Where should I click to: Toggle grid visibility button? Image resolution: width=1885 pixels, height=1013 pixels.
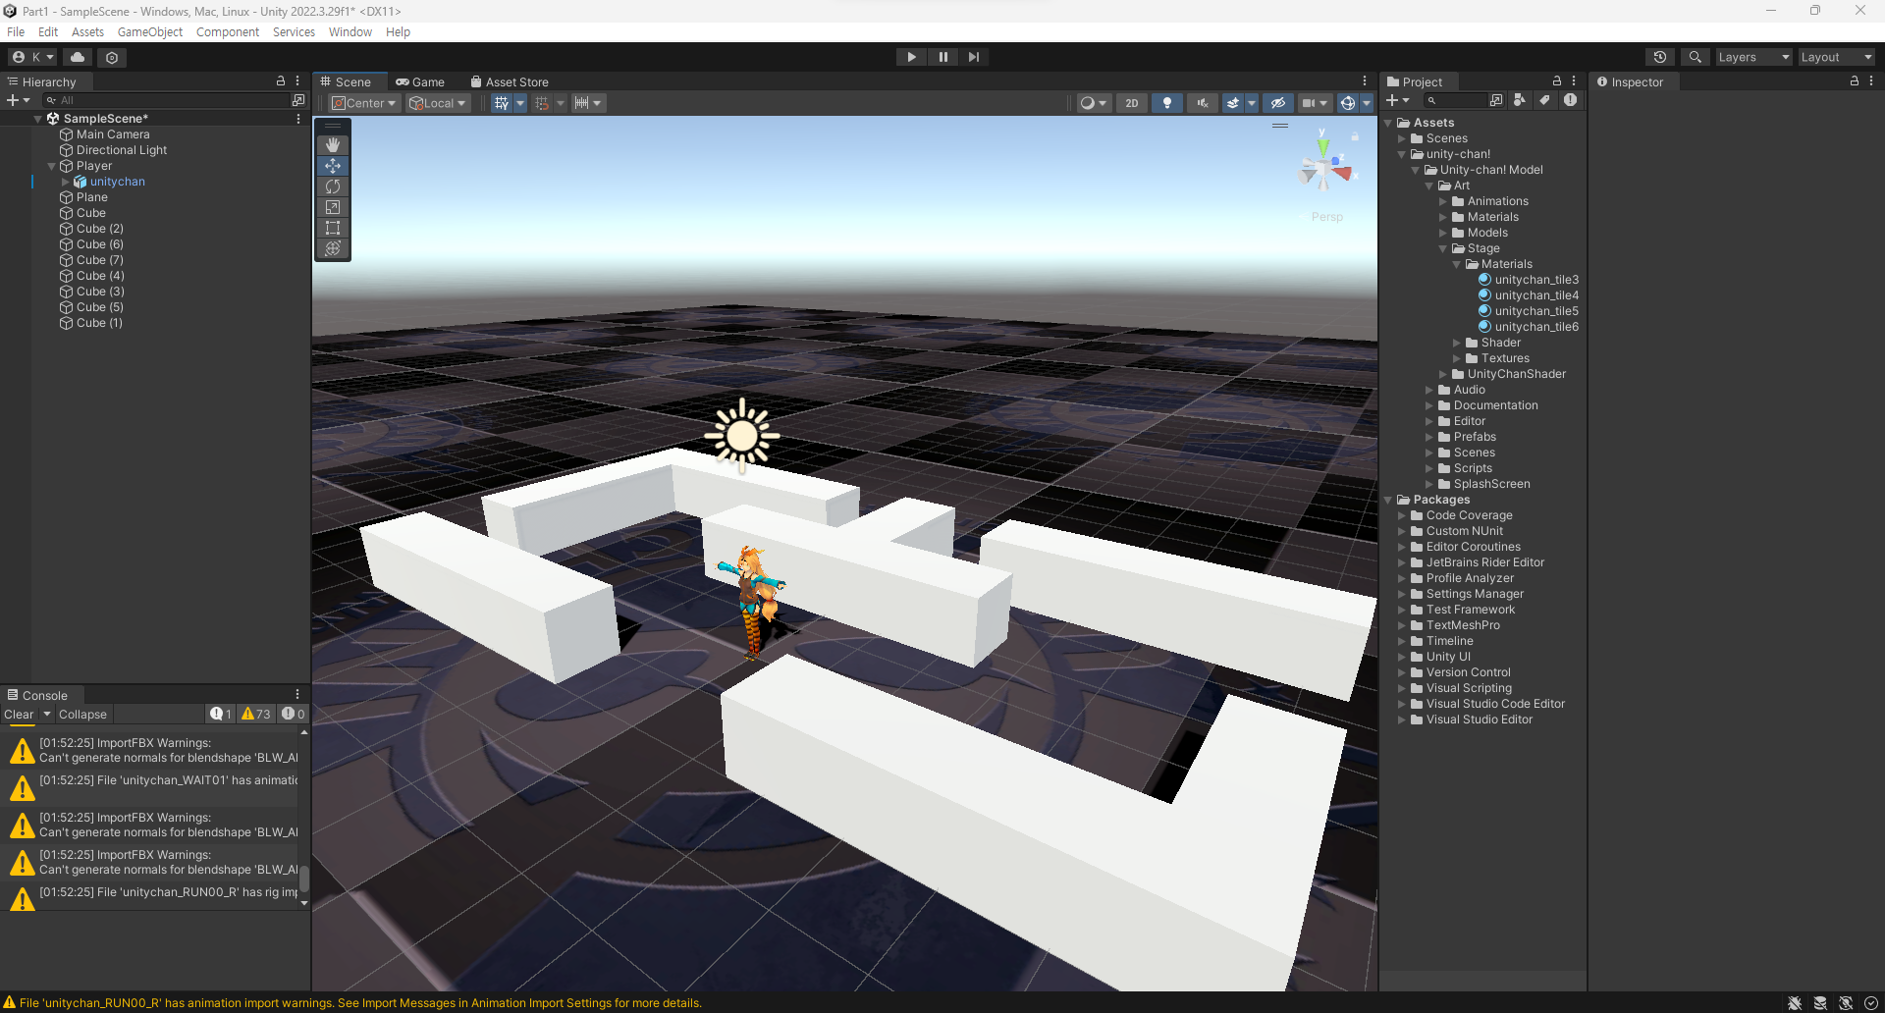[x=502, y=103]
